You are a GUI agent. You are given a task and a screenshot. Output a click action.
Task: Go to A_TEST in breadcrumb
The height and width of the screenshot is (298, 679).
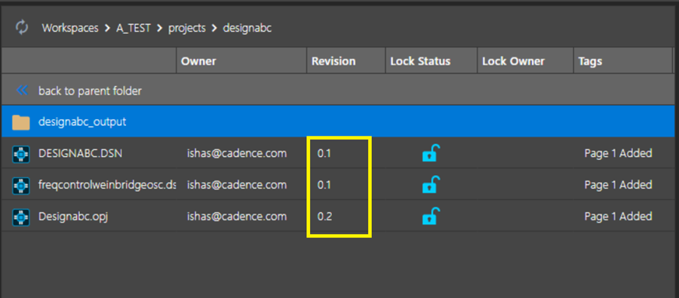coord(134,29)
